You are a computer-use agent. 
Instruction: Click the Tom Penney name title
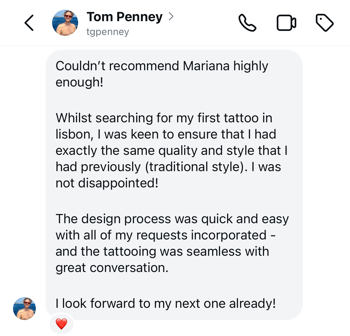coord(125,17)
